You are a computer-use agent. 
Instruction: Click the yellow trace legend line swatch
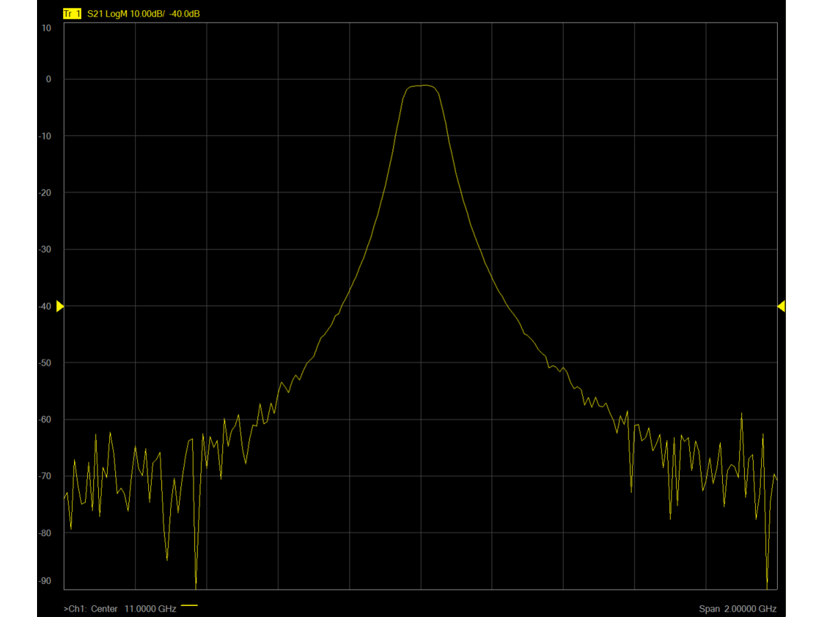click(189, 606)
